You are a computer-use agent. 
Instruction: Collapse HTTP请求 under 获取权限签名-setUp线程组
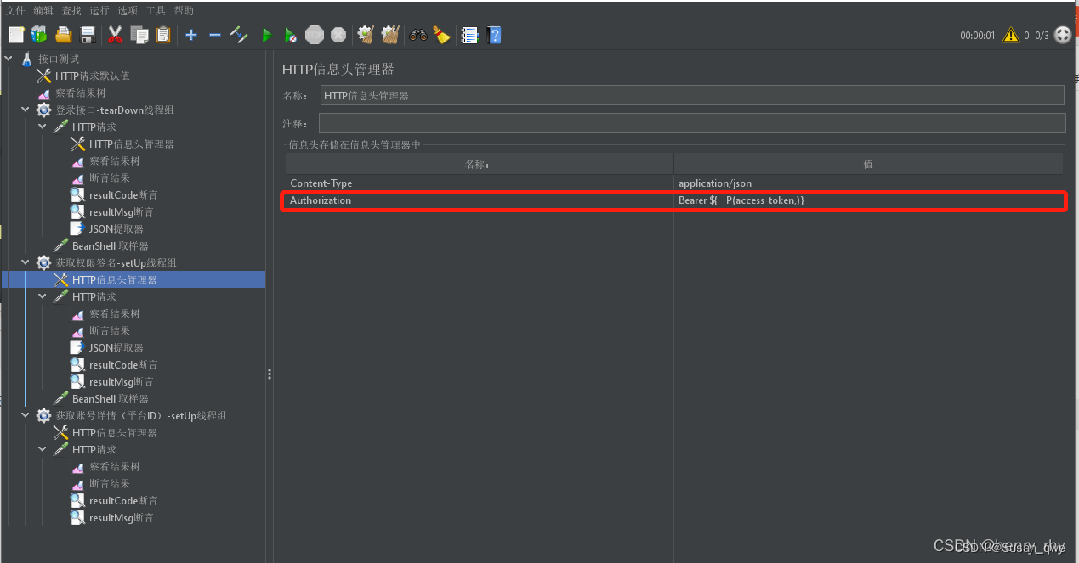[43, 296]
